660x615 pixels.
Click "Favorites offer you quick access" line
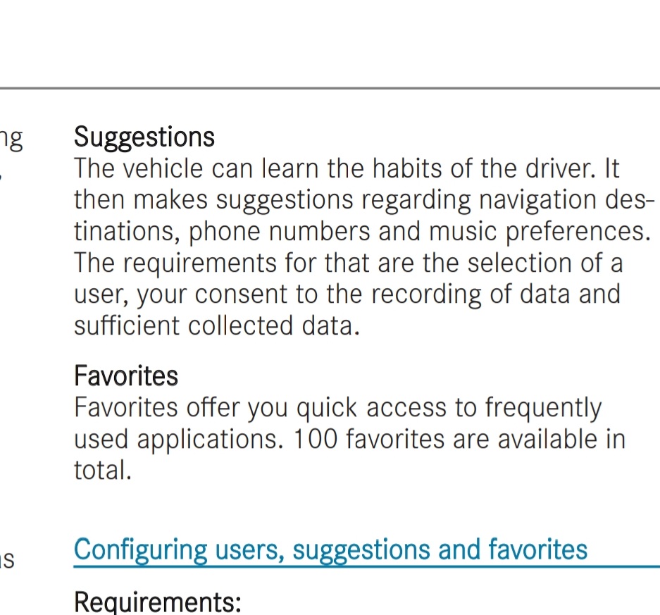[338, 407]
